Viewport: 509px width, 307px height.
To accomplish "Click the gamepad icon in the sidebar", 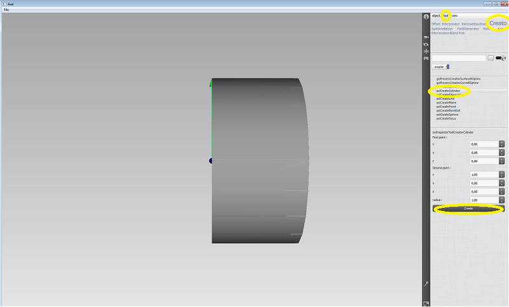I will coord(426,58).
